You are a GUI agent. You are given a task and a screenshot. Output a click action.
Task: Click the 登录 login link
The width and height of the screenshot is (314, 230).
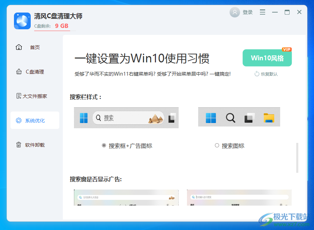coord(248,12)
